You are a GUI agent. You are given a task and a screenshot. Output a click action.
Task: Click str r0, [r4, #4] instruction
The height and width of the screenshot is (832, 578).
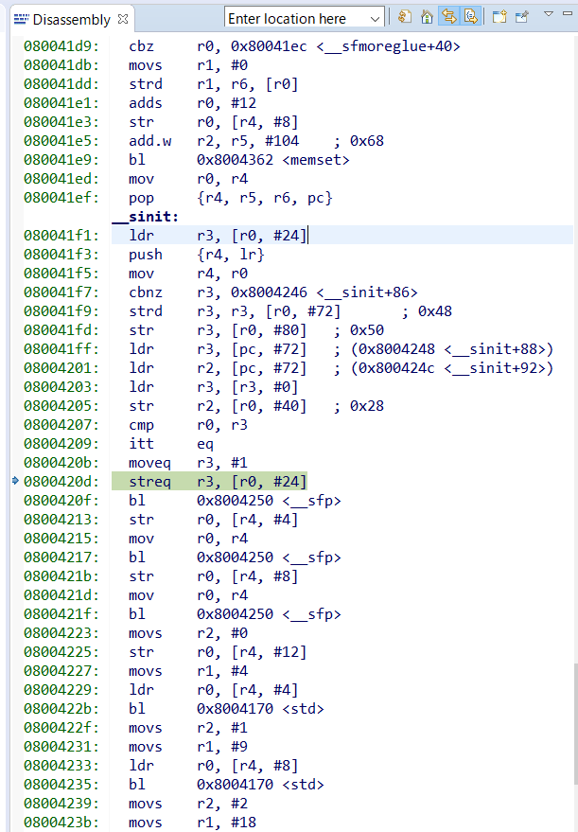click(x=213, y=520)
